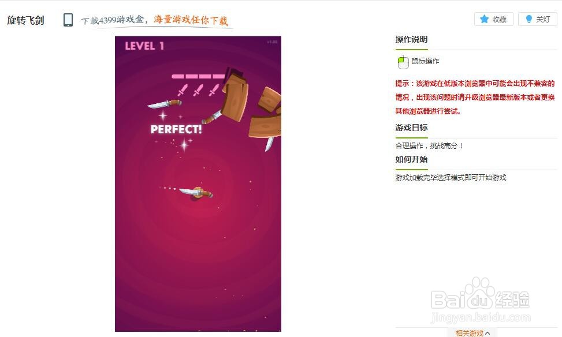Click the mobile phone icon

68,20
